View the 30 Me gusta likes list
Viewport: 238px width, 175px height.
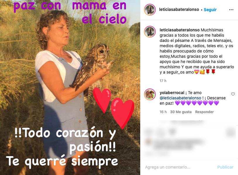181,112
